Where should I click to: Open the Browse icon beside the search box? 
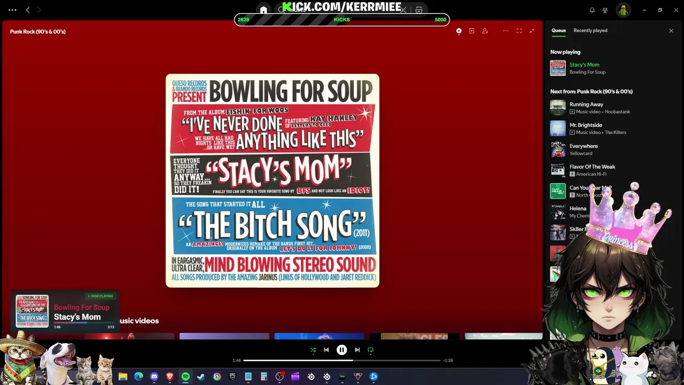[x=419, y=10]
